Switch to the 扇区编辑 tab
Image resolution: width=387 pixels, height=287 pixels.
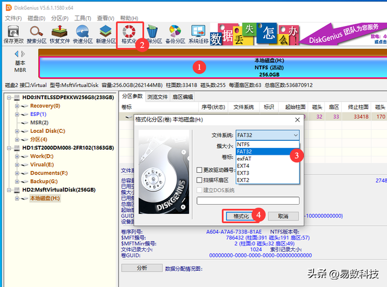183,97
